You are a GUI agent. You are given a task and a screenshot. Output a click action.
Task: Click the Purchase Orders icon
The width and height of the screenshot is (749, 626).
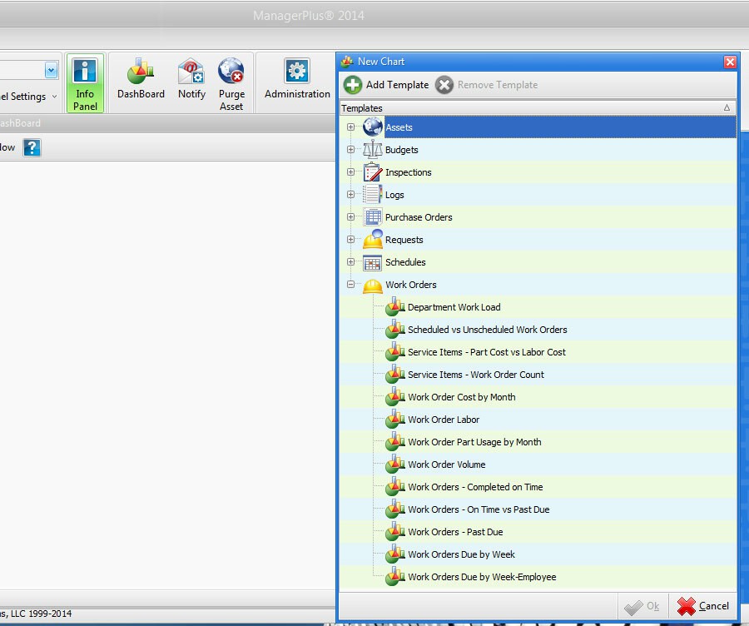pyautogui.click(x=373, y=217)
